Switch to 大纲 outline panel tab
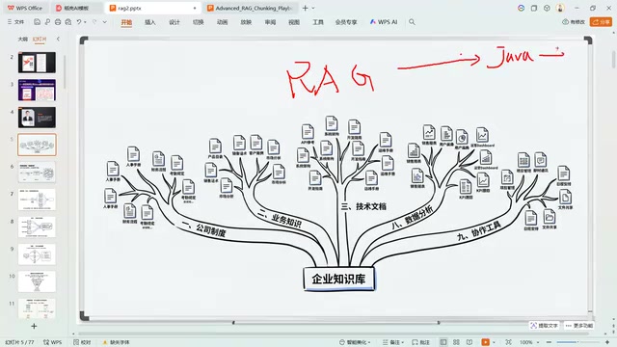Screen dimensions: 617x347 pos(23,39)
